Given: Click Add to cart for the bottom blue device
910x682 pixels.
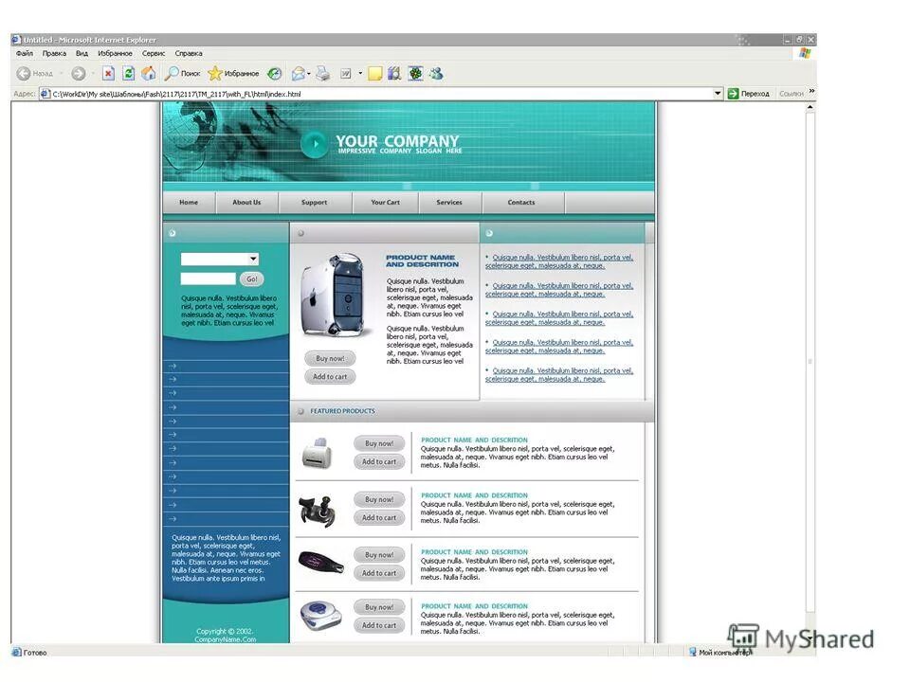Looking at the screenshot, I should coord(379,625).
